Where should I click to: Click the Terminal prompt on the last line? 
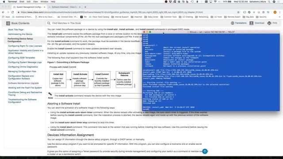click(145, 109)
